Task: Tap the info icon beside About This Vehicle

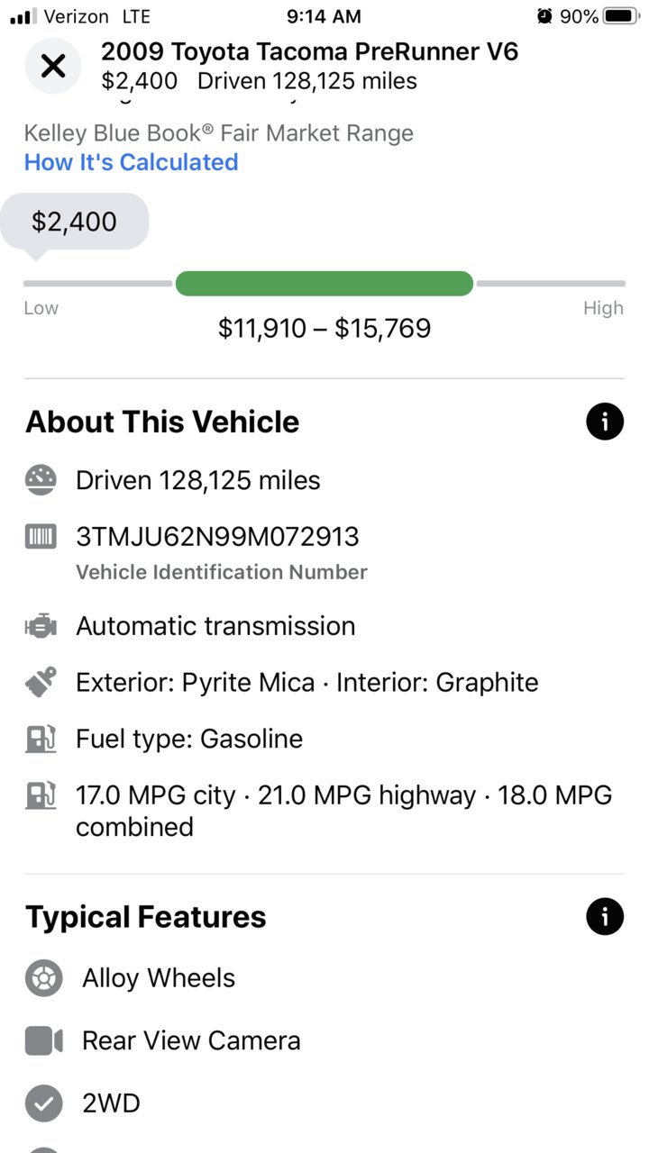Action: point(604,422)
